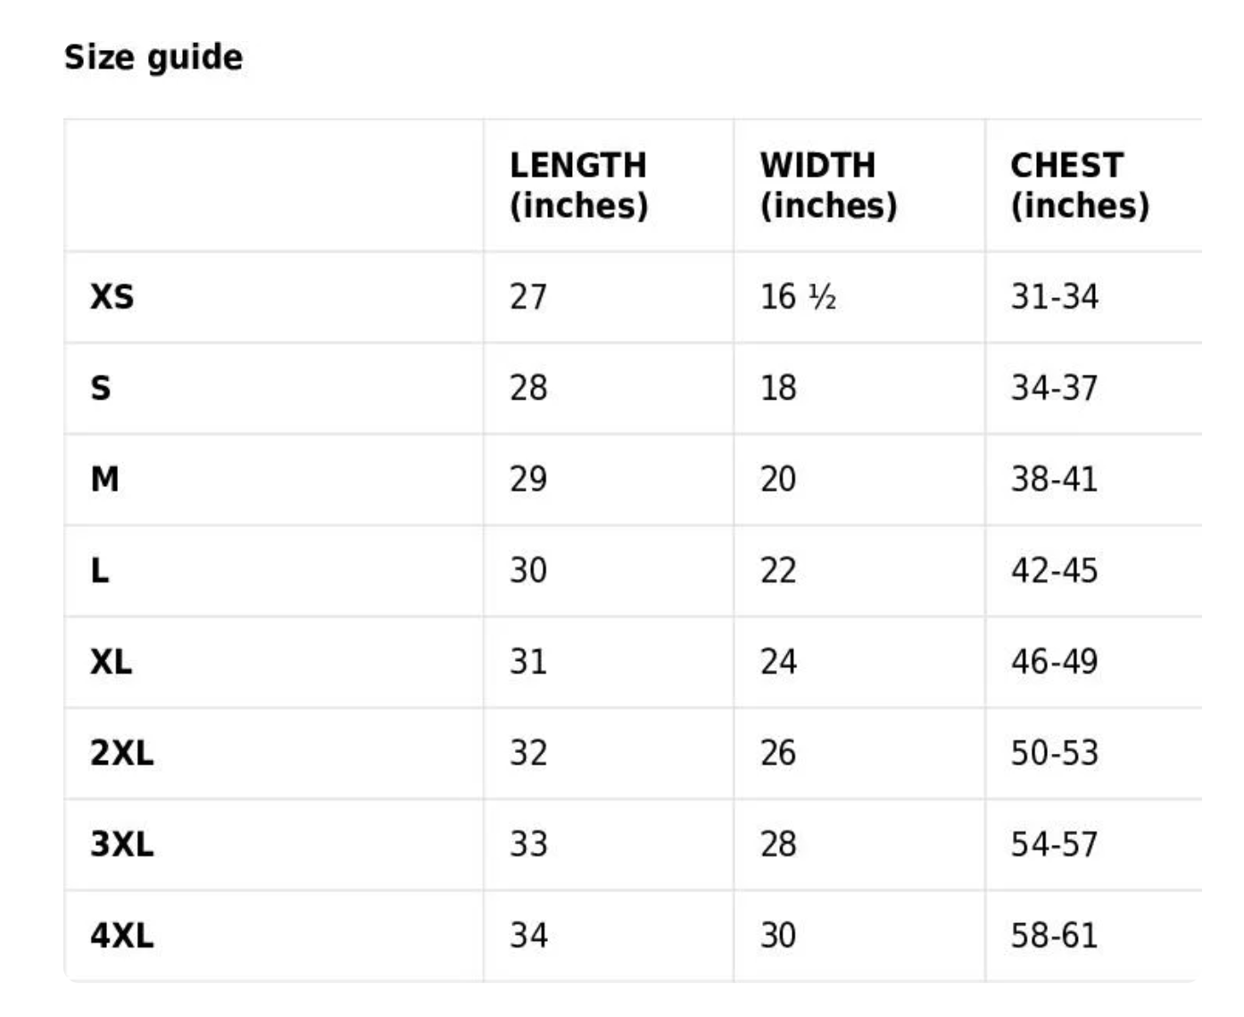Image resolution: width=1244 pixels, height=1017 pixels.
Task: Select the 3XL size row label
Action: pyautogui.click(x=122, y=844)
